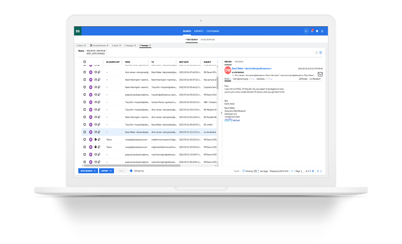Screen dimensions: 402x244
Task: Click the purple icon on 'site blocked' row
Action: point(91,132)
